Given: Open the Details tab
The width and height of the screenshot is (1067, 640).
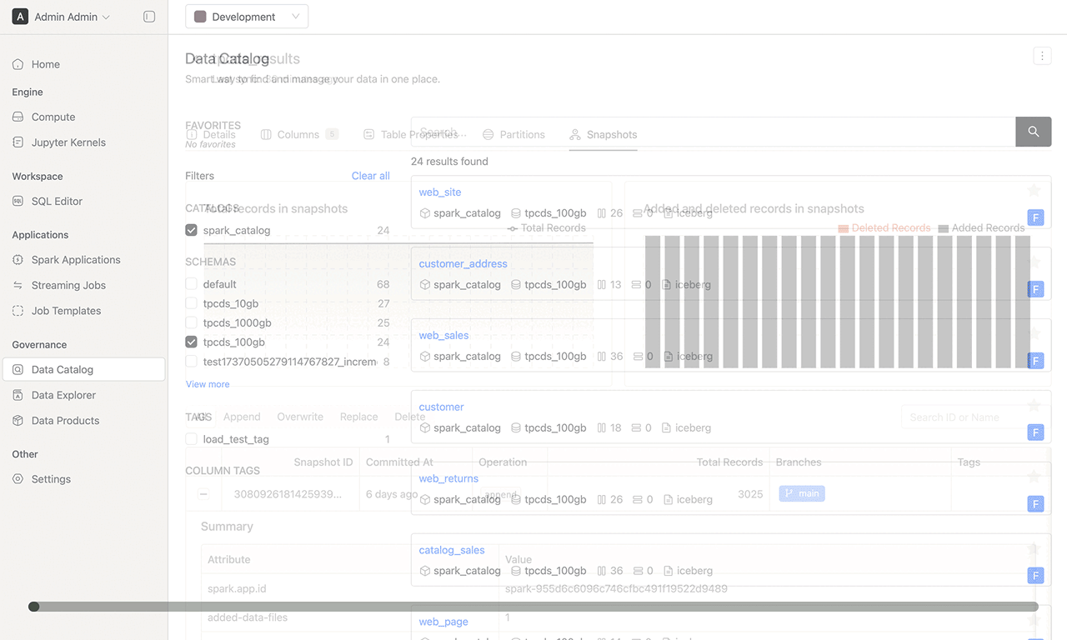Looking at the screenshot, I should [211, 134].
